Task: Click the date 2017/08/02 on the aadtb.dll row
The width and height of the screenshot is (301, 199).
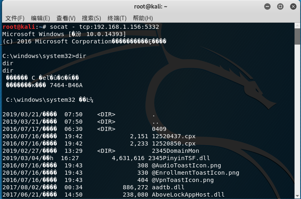Action: 21,188
